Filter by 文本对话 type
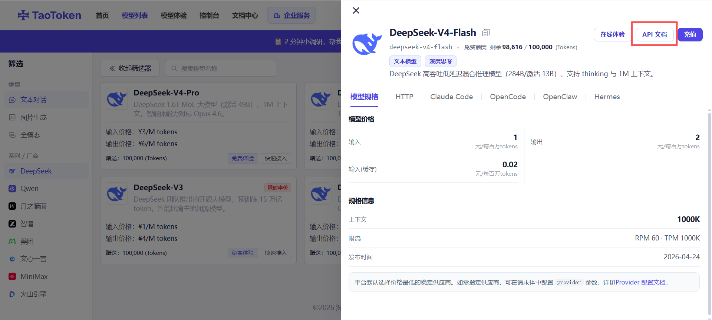Image resolution: width=712 pixels, height=320 pixels. pos(46,100)
